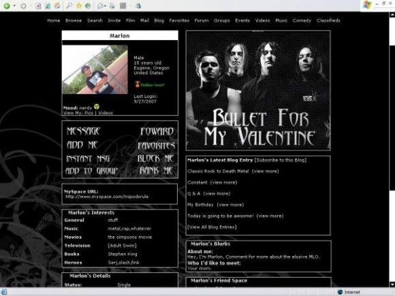Launch the Messenger icon in toolbar
The image size is (395, 296).
pos(138,5)
